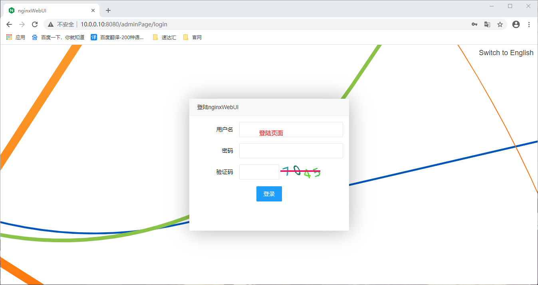Open the Chrome three-dot menu
The width and height of the screenshot is (538, 285).
[529, 24]
